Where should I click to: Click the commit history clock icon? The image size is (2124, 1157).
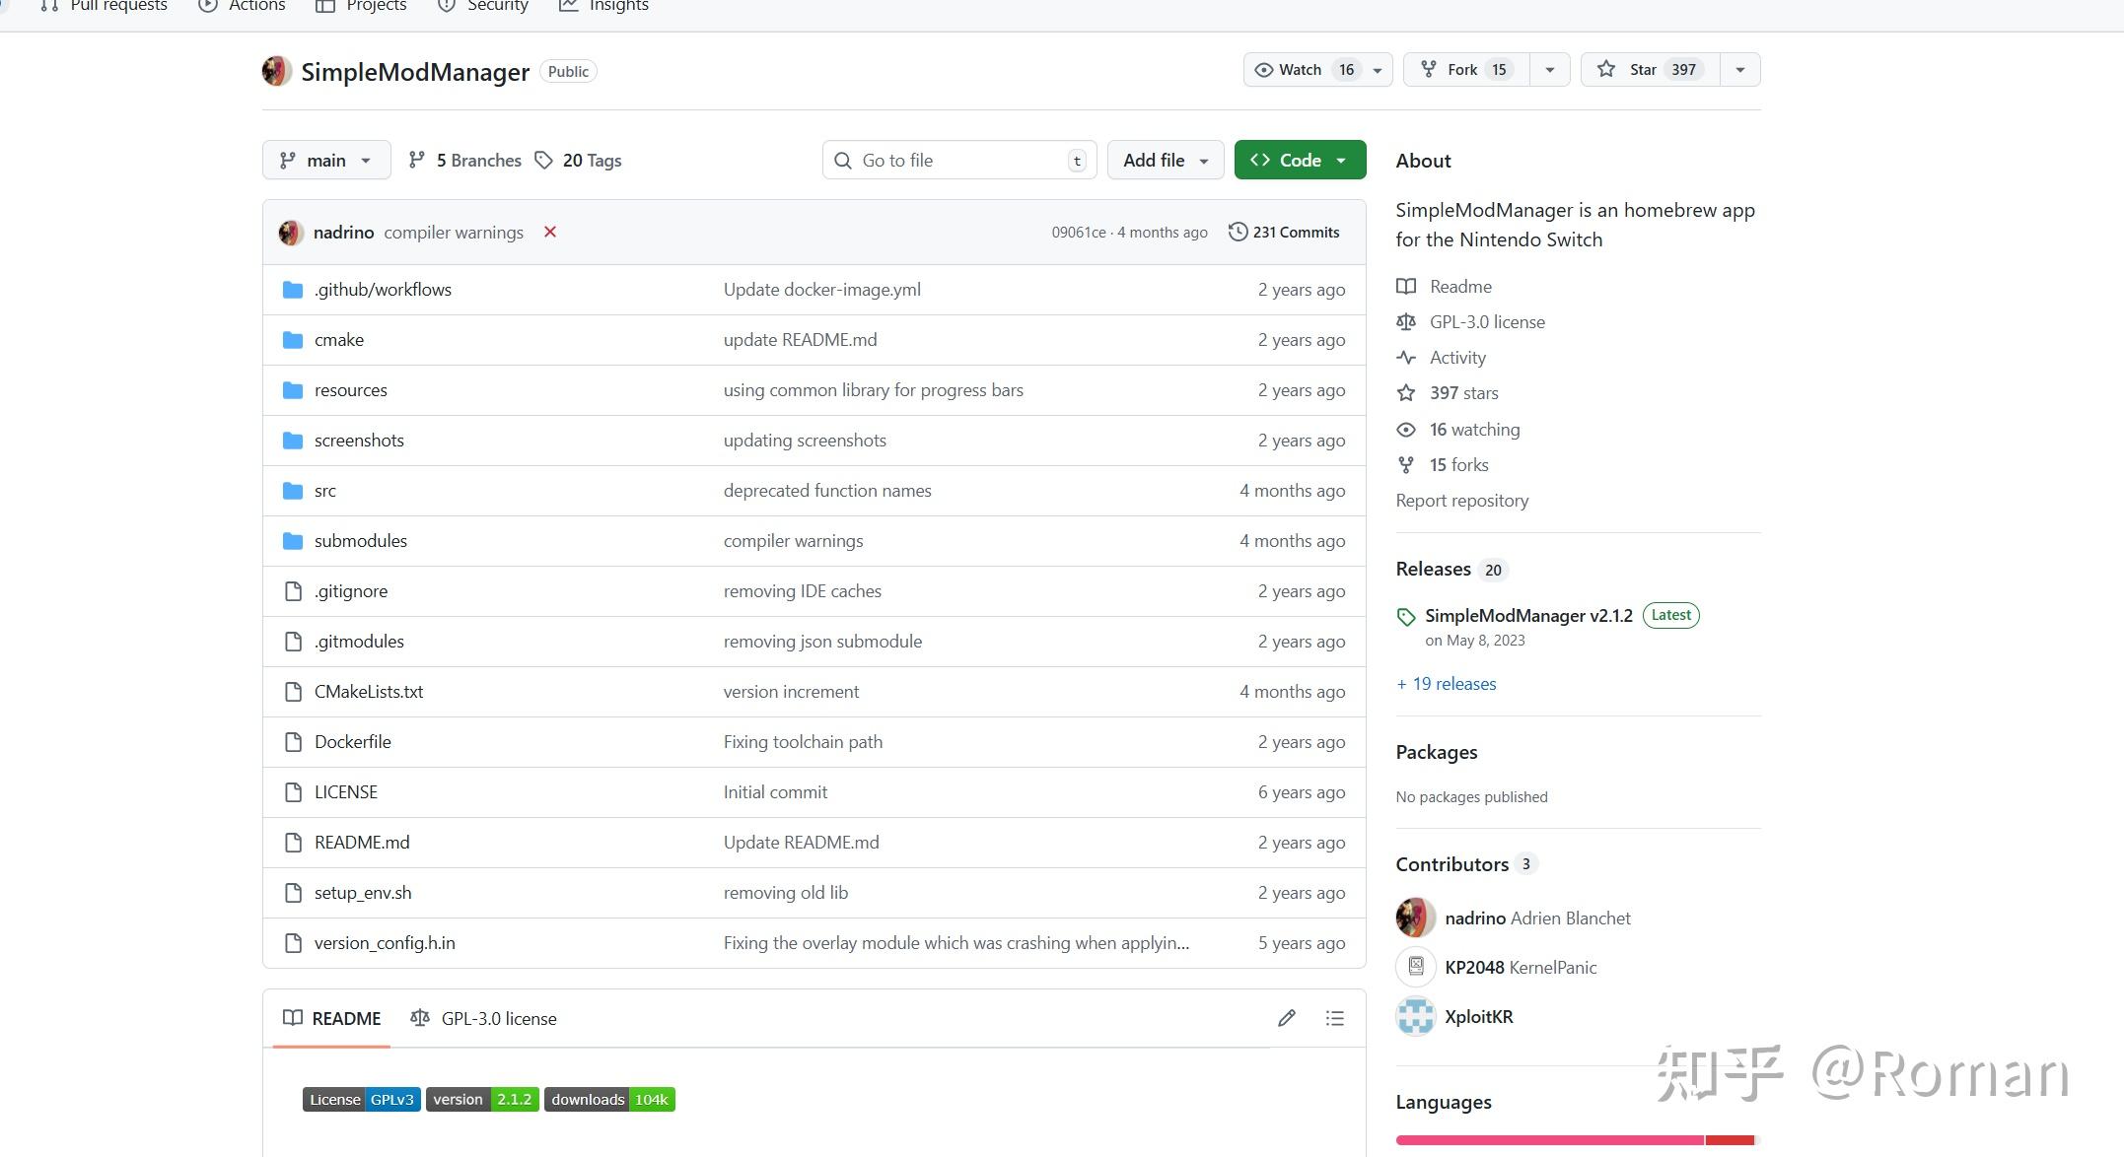click(x=1238, y=233)
